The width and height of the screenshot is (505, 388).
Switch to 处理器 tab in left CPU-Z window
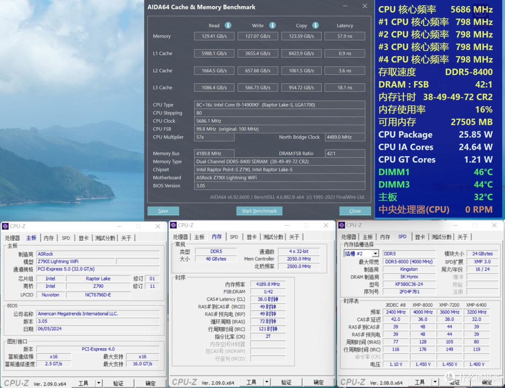pyautogui.click(x=13, y=238)
